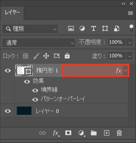Open the 通常 blend mode dropdown
Viewport: 136px width, 143px height.
pyautogui.click(x=39, y=43)
